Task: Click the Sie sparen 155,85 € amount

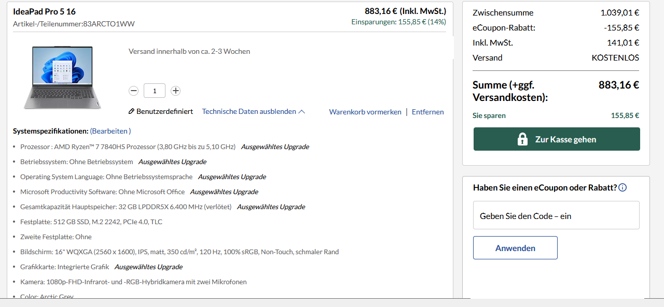Action: point(625,115)
